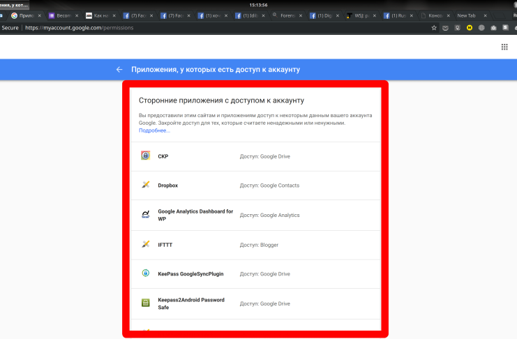Click the back arrow in the blue header

(x=119, y=70)
